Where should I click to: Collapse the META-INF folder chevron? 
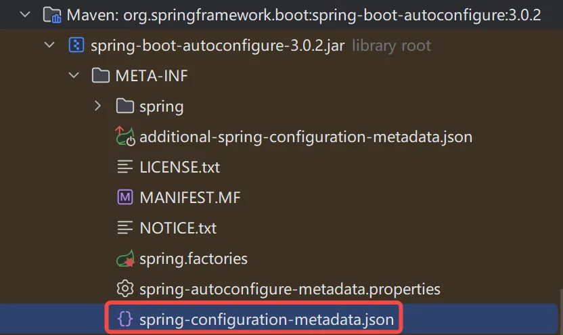[x=74, y=76]
